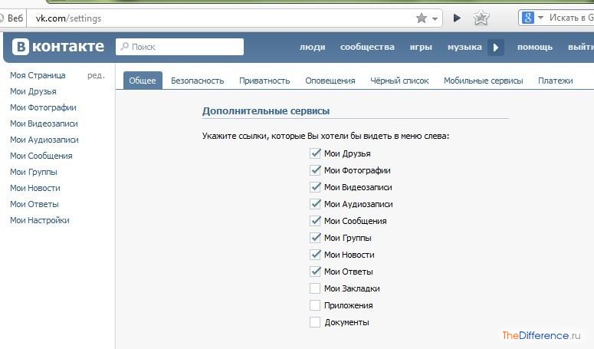Uncheck the Мои Друзья checkbox
The image size is (594, 349).
click(x=315, y=153)
